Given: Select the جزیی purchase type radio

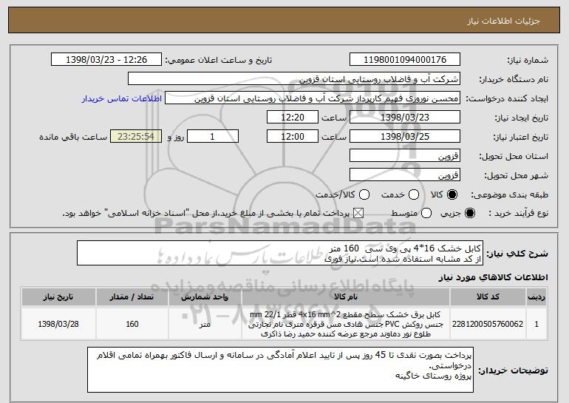Looking at the screenshot, I should click(x=469, y=213).
